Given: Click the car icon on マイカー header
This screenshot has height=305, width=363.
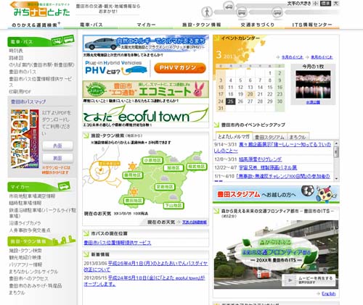Looking at the screenshot, I should [x=64, y=186].
